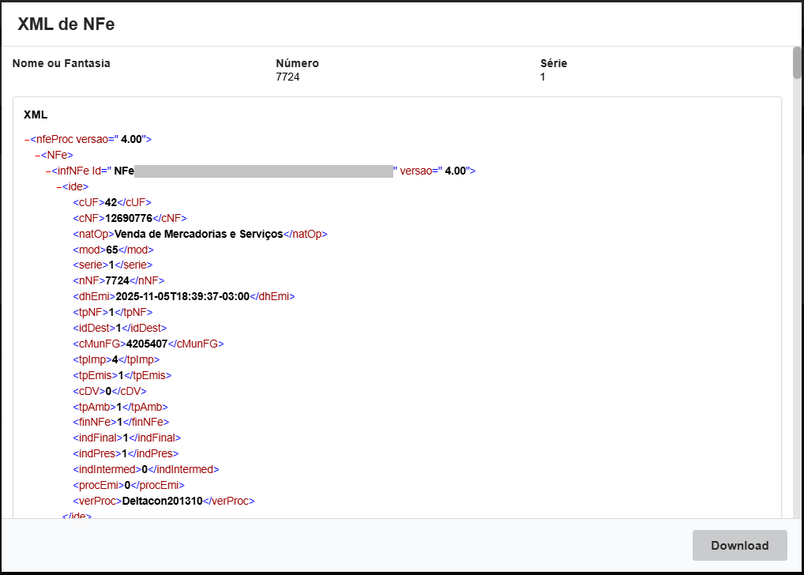
Task: Click the XML de NFe title
Action: click(66, 24)
